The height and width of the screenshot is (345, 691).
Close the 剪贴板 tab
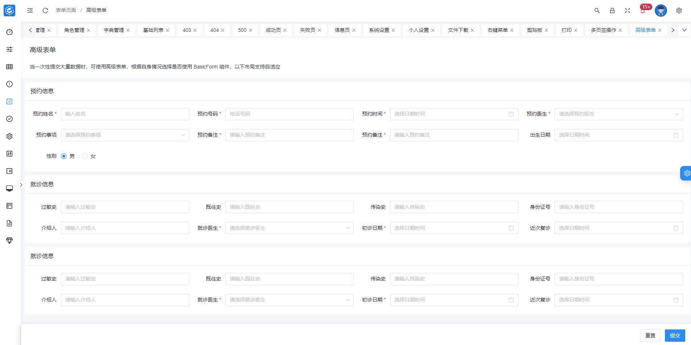click(546, 30)
